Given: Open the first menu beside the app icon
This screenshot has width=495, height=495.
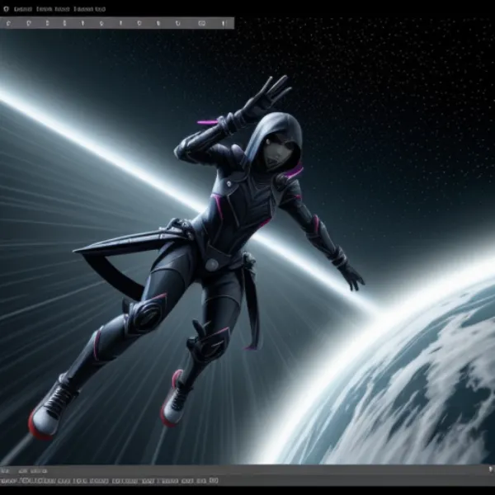Looking at the screenshot, I should coord(23,9).
